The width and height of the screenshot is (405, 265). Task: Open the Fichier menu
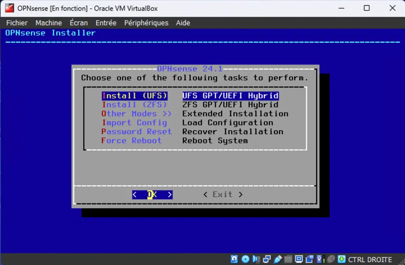point(17,23)
